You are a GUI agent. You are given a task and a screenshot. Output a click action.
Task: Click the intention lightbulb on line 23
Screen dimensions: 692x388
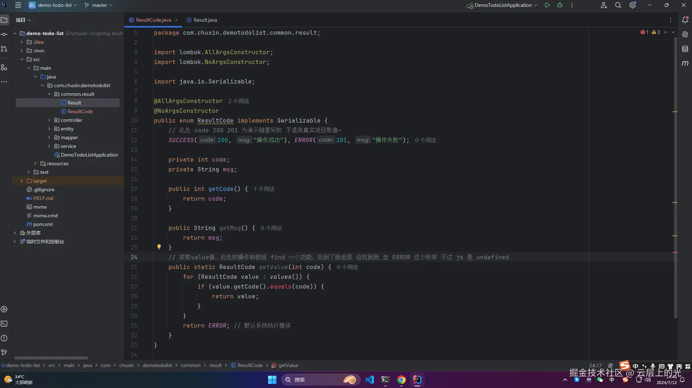click(x=159, y=247)
